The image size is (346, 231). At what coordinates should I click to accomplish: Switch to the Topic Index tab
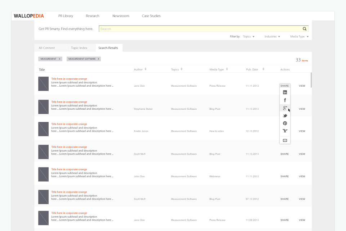[79, 48]
